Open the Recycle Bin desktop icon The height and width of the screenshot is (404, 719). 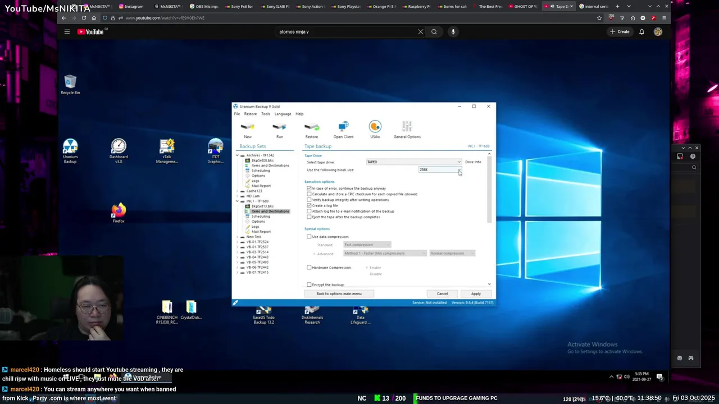click(70, 85)
